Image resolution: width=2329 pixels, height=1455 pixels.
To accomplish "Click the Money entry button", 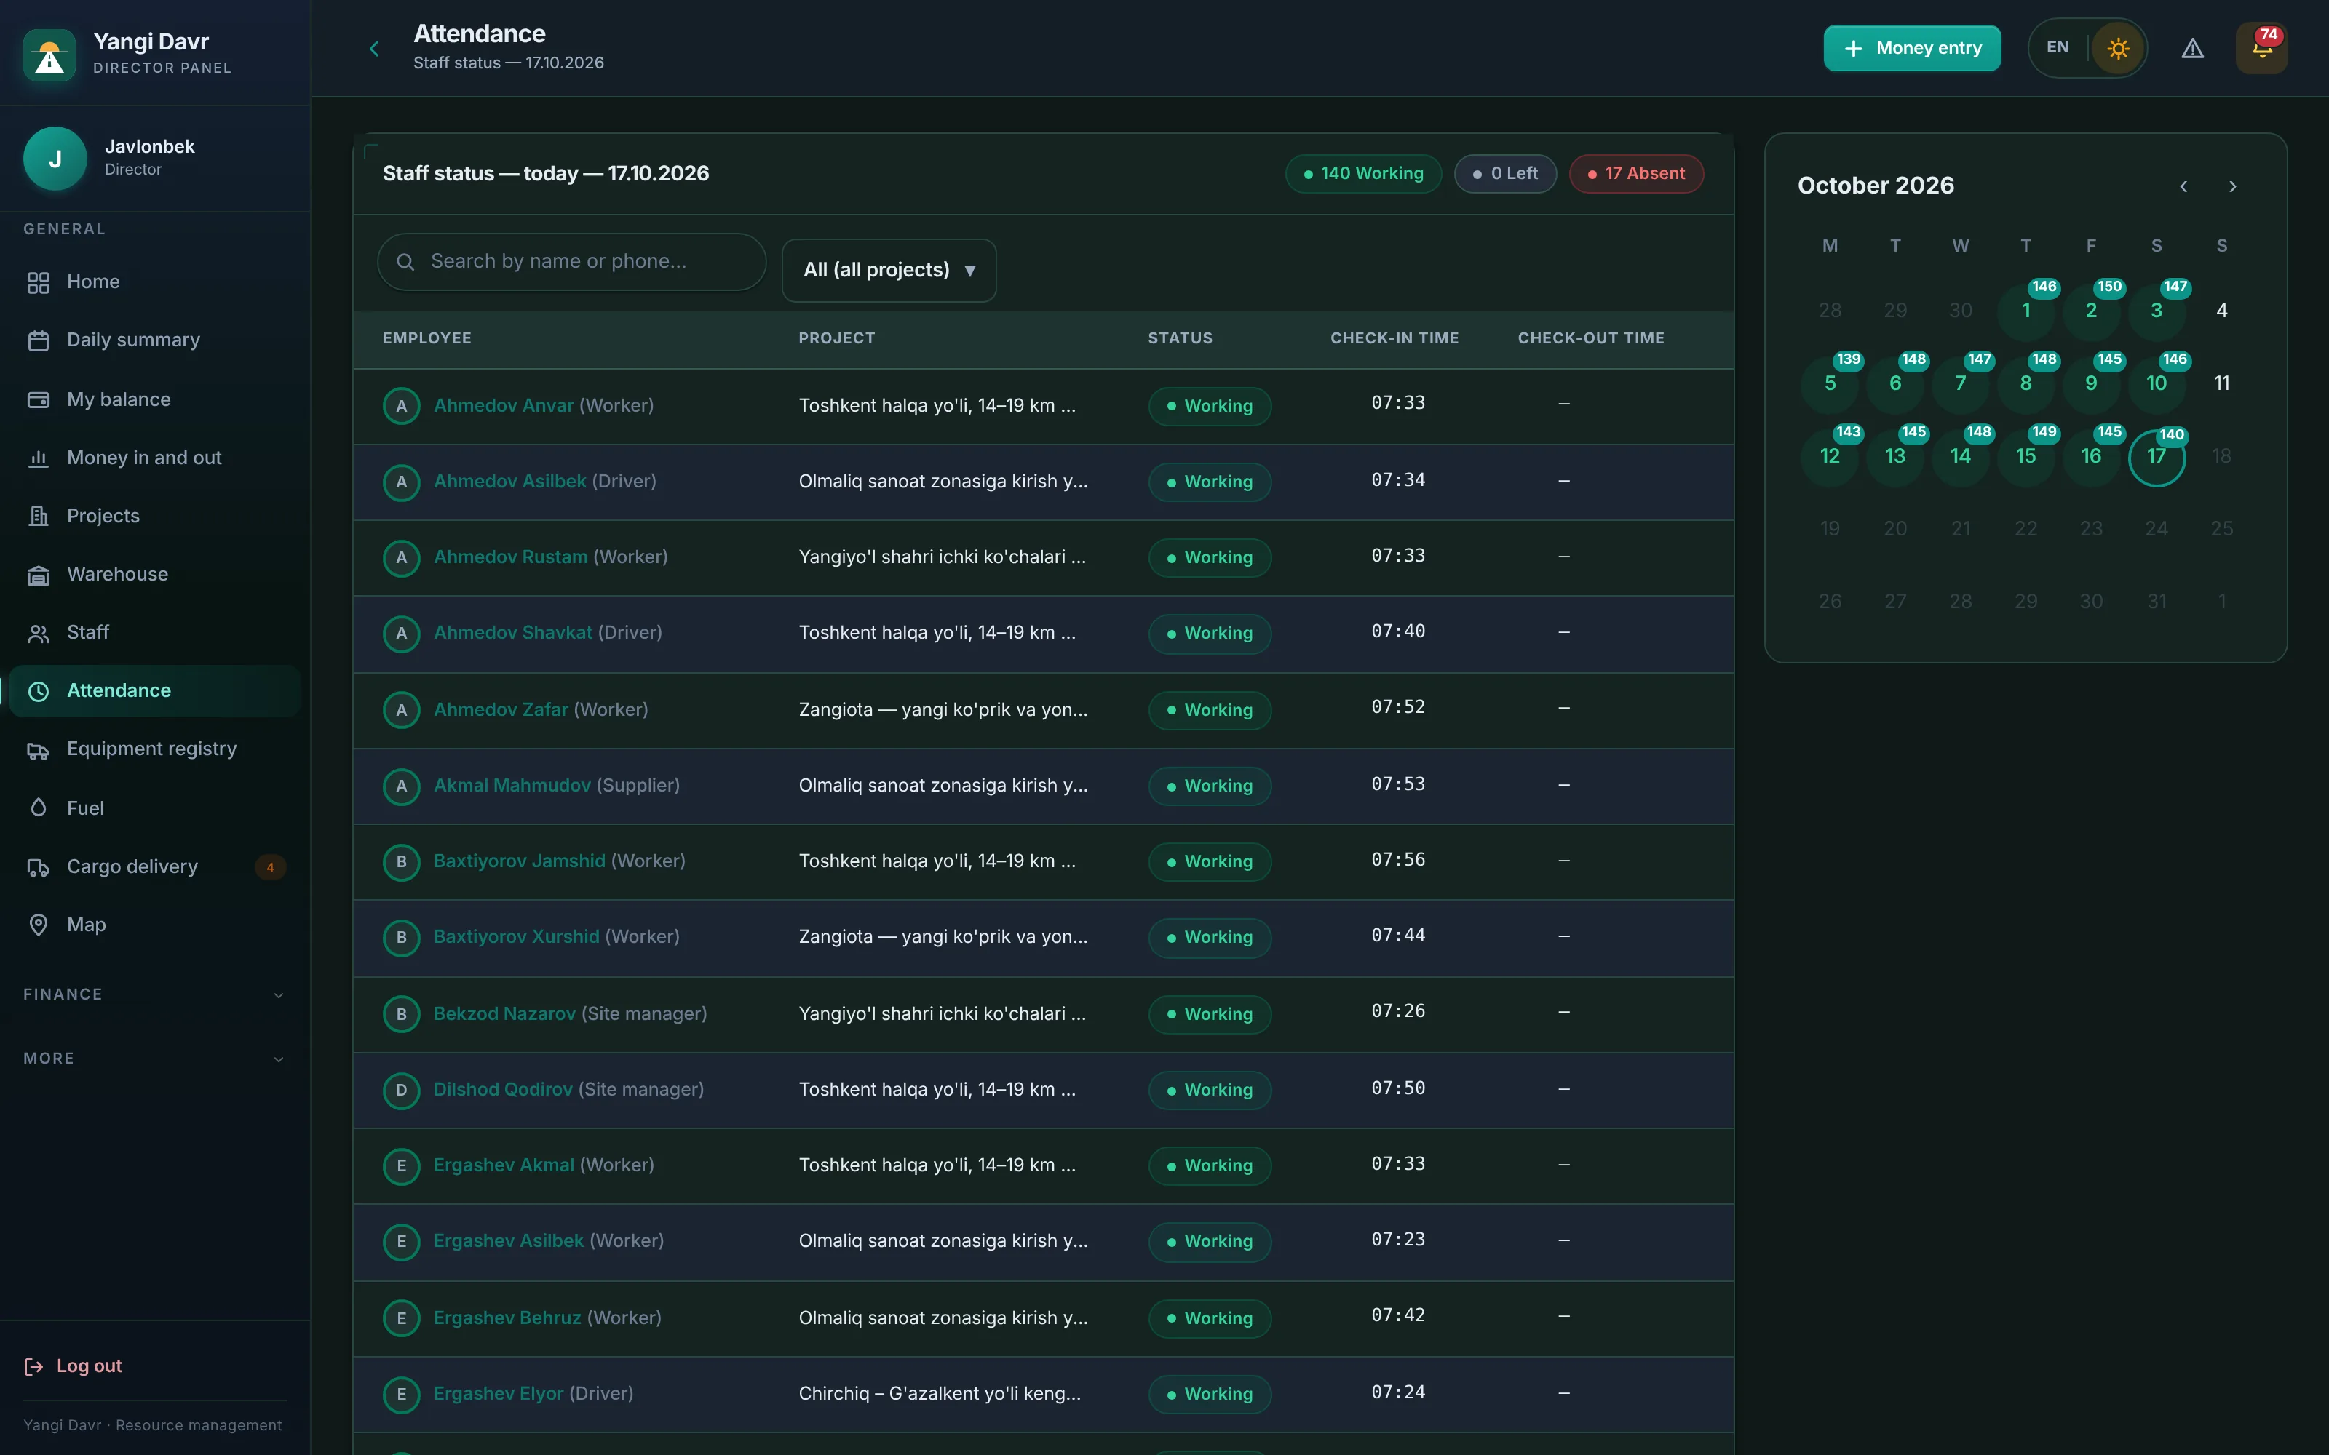I will [1911, 48].
